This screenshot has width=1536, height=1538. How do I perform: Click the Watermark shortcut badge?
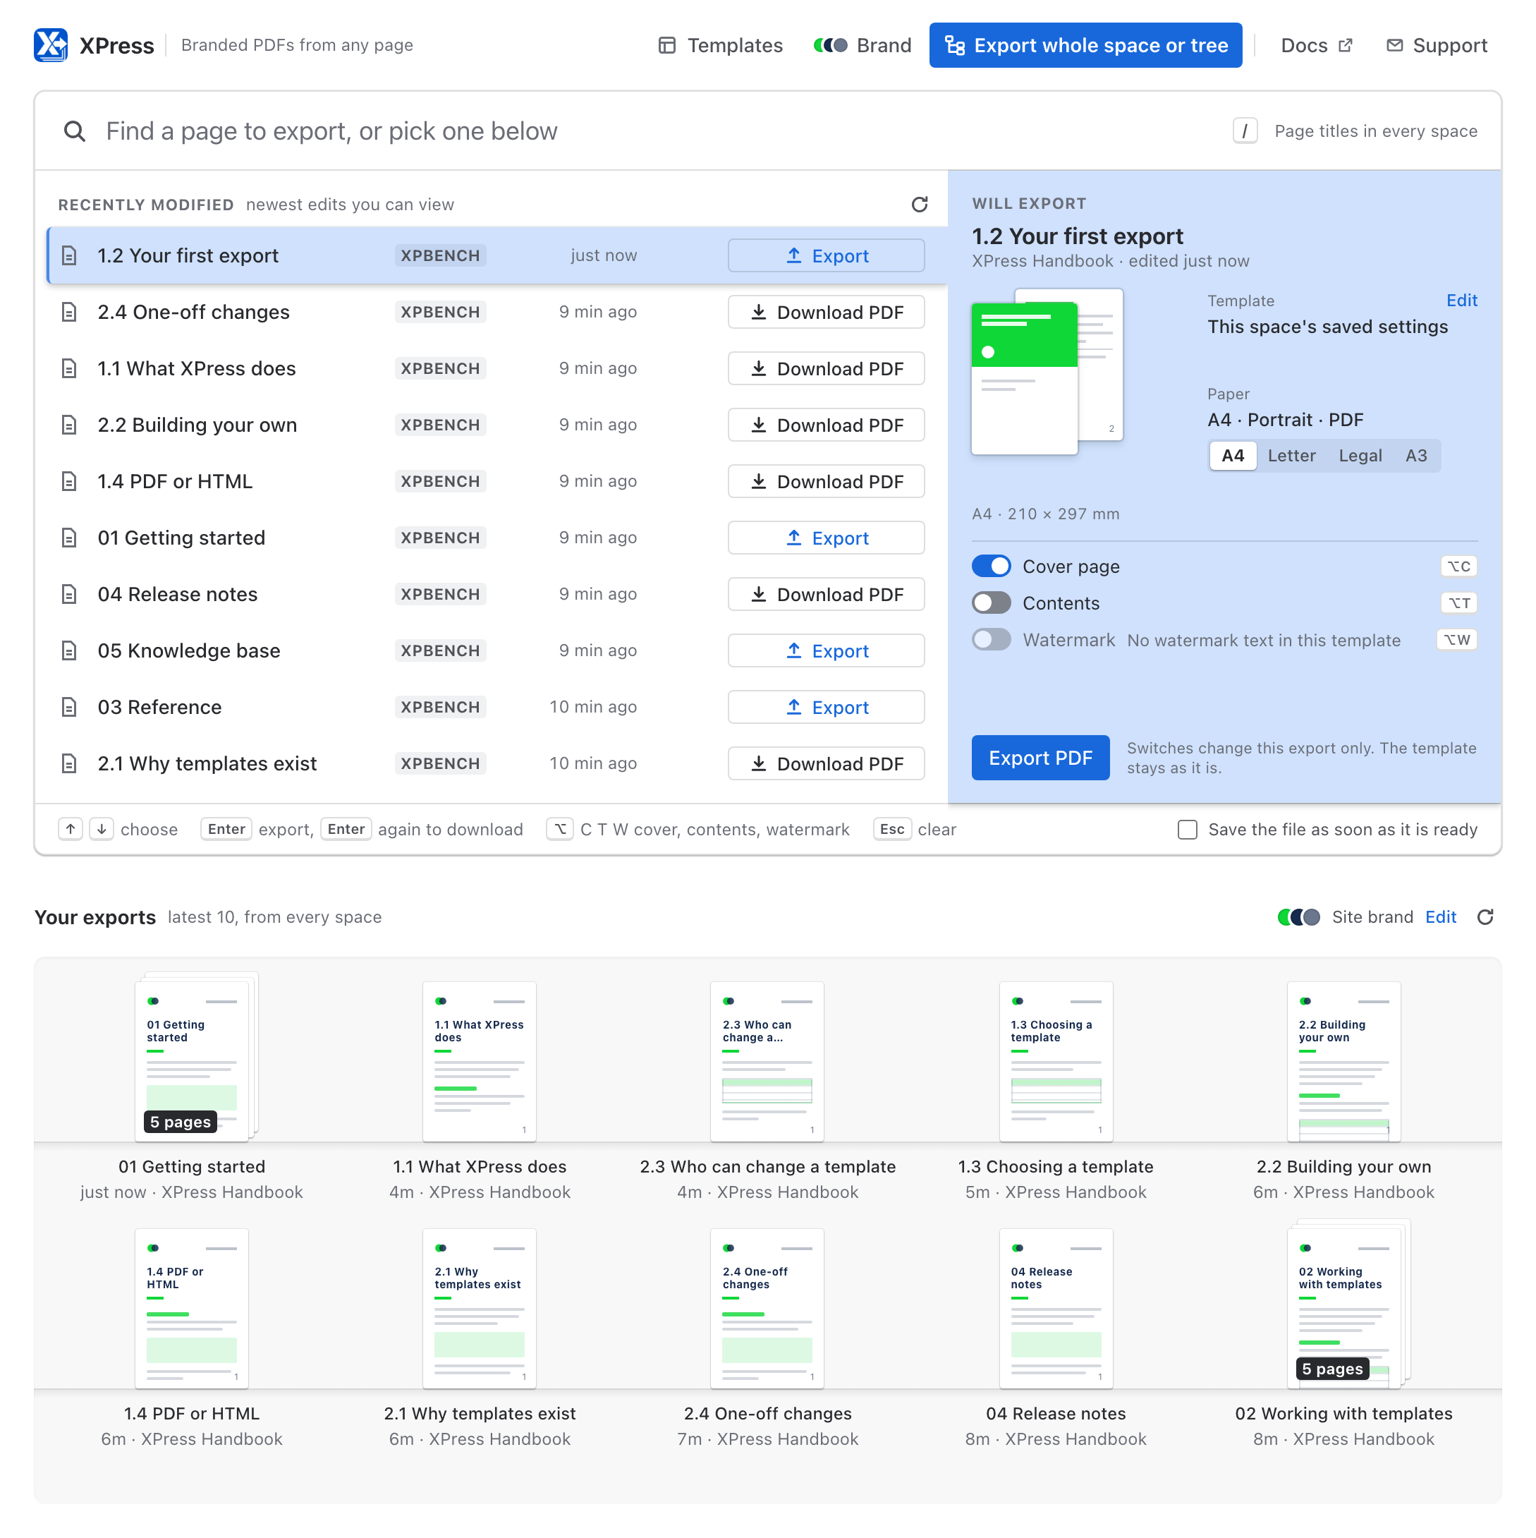1457,640
